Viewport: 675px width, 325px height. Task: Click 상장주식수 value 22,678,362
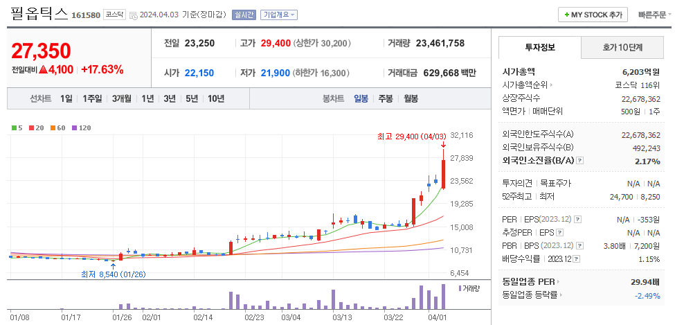[x=640, y=98]
